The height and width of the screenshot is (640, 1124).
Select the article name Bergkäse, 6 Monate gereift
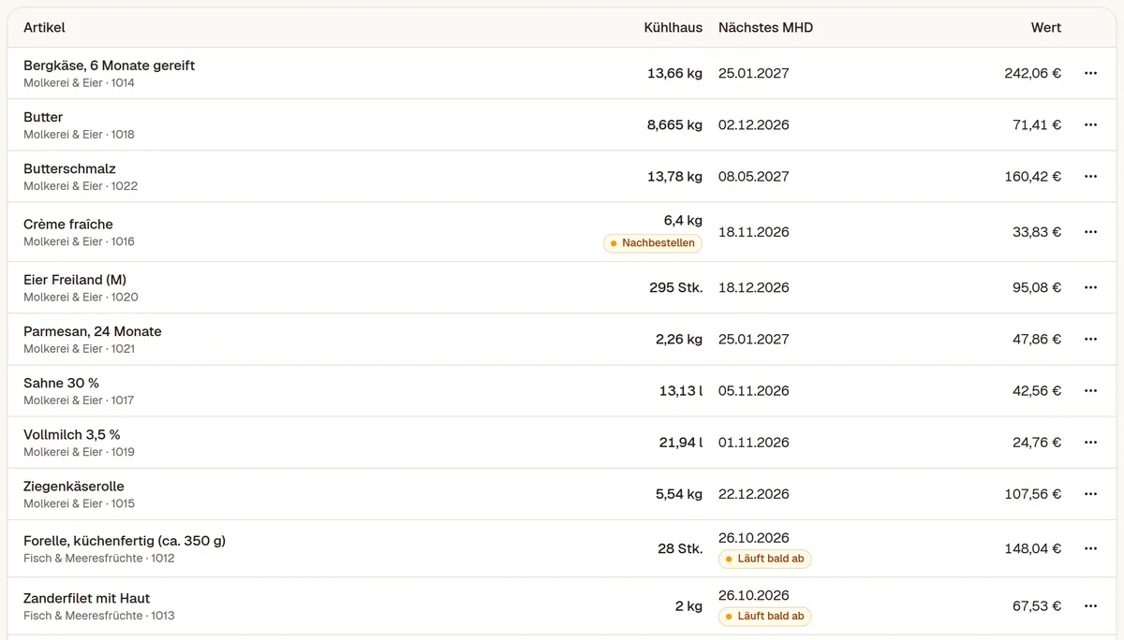tap(109, 65)
